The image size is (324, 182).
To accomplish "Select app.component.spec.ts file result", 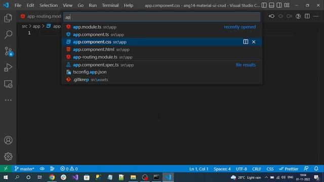I will pos(162,65).
